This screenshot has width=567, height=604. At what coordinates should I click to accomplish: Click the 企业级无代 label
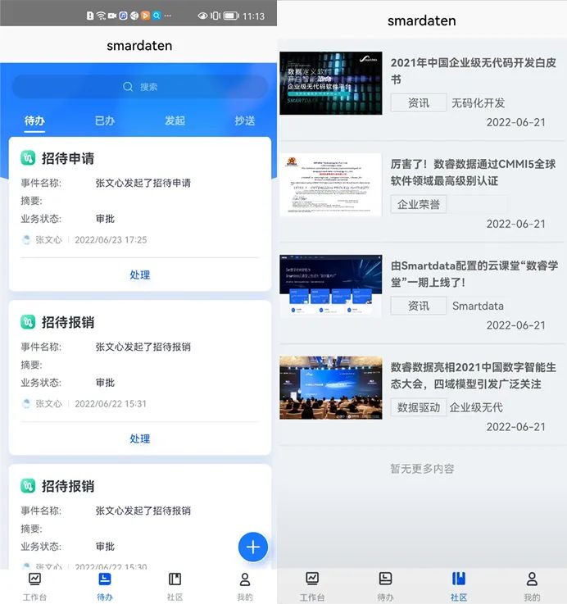pos(476,407)
